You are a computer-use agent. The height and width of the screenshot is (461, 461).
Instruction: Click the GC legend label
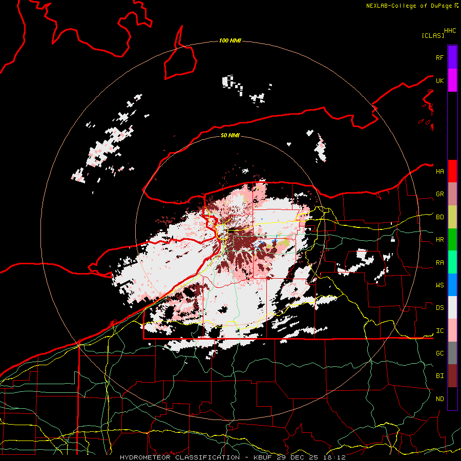click(x=439, y=353)
